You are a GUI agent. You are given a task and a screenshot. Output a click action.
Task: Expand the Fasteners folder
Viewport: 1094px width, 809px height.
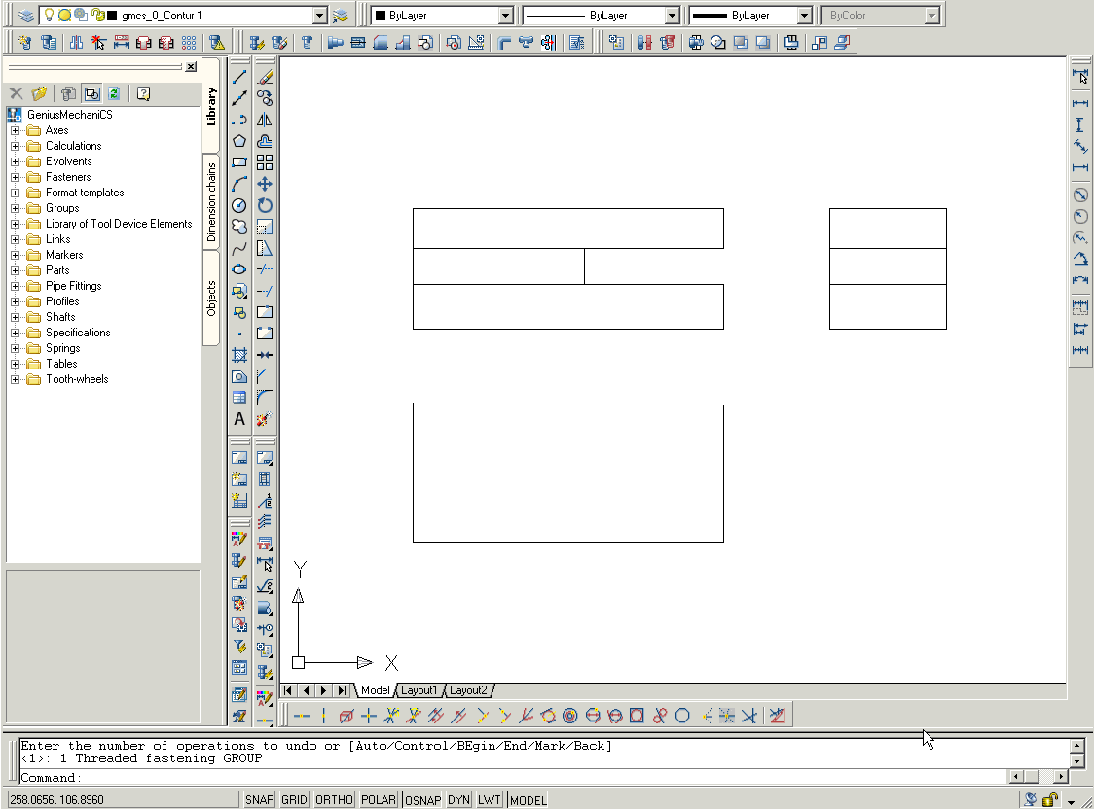point(15,177)
